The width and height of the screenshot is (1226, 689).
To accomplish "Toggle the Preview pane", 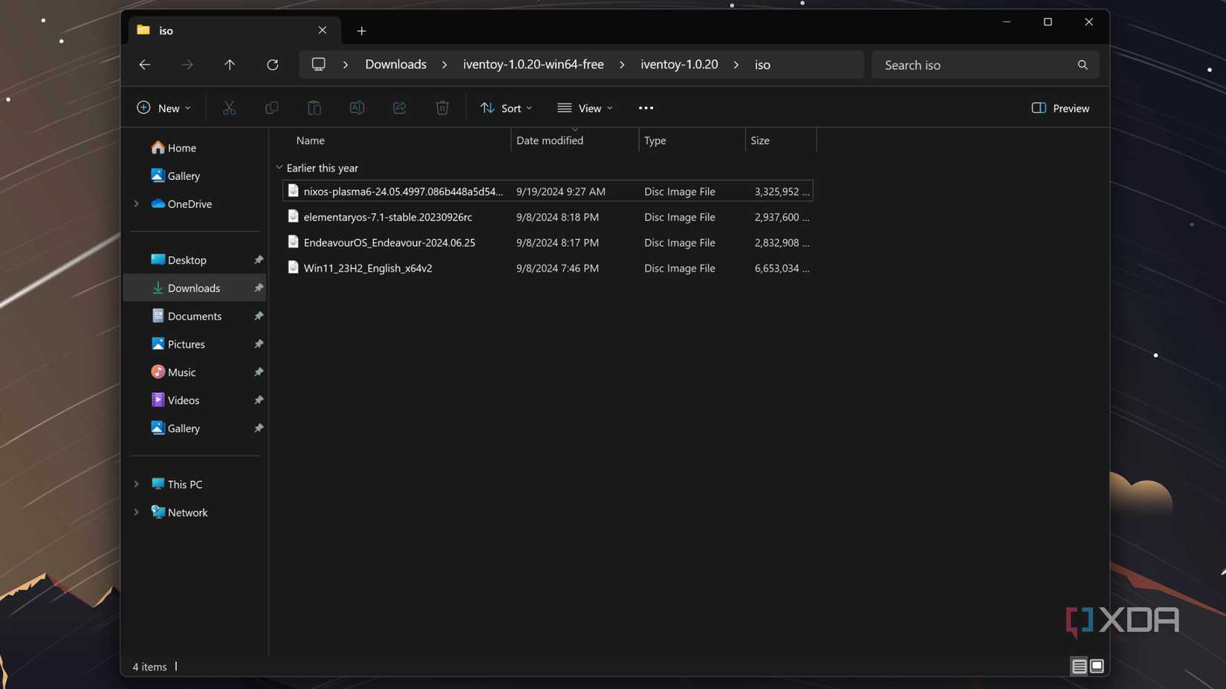I will click(1060, 108).
